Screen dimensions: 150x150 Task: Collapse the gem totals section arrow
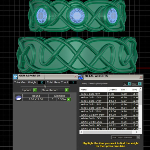[x=45, y=86]
